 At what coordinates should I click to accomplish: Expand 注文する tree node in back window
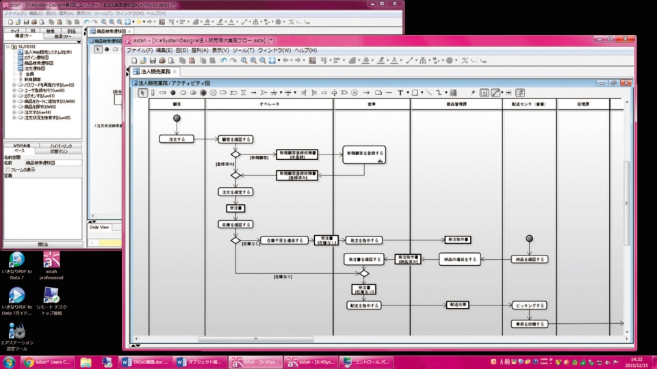[14, 112]
